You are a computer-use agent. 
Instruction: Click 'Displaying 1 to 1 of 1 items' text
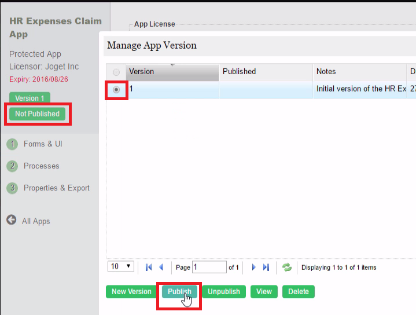339,268
